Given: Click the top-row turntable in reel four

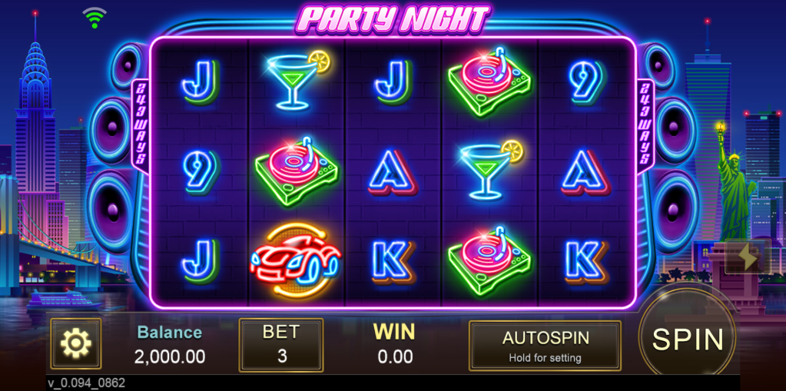Looking at the screenshot, I should [x=489, y=81].
